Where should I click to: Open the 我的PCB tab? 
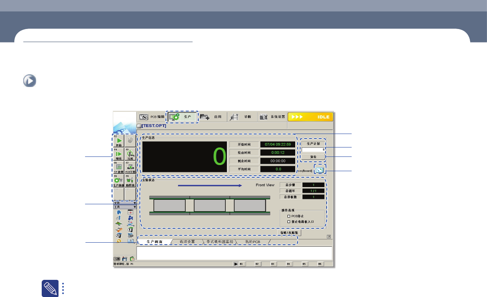tap(252, 242)
